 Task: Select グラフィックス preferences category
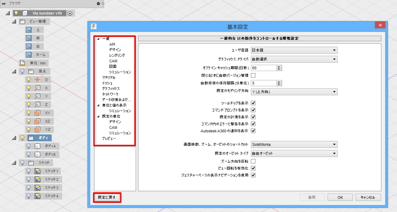pyautogui.click(x=111, y=89)
